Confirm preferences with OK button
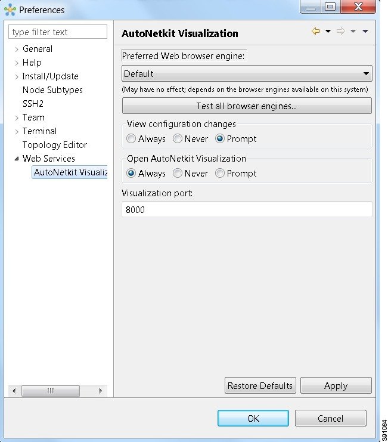The width and height of the screenshot is (388, 442). click(253, 418)
